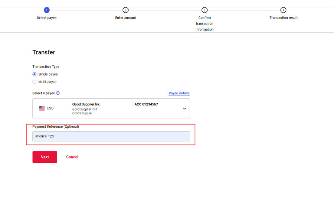Click the step 3 circle icon
334x199 pixels.
coord(204,10)
